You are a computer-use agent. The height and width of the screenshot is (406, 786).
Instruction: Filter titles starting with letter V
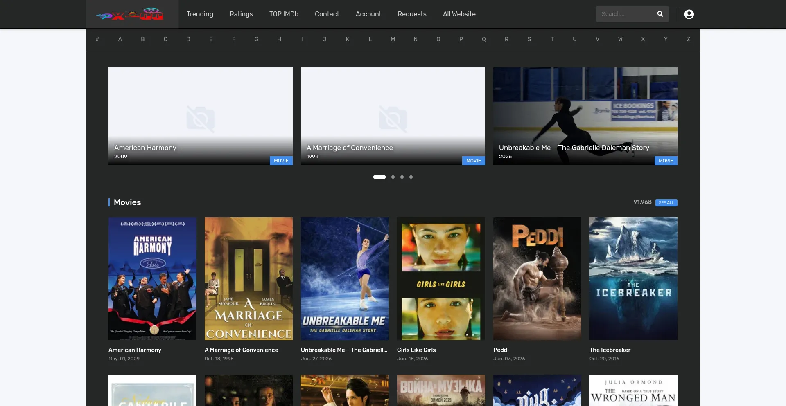click(x=598, y=39)
